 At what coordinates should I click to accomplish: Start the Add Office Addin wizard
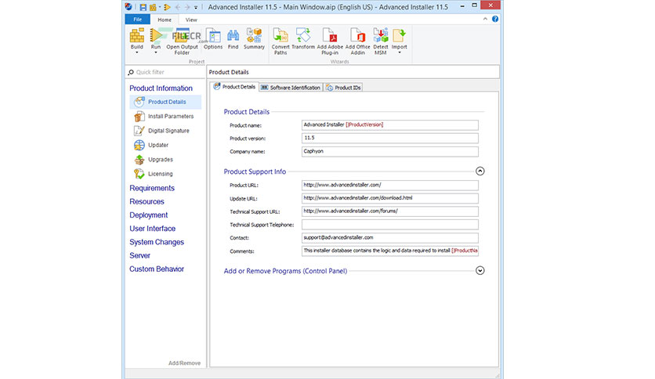pyautogui.click(x=357, y=41)
